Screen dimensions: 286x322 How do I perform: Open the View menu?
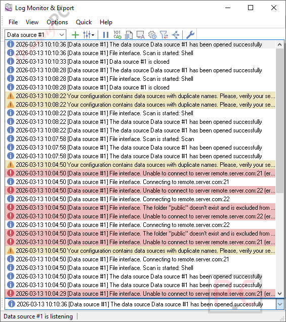pyautogui.click(x=32, y=22)
